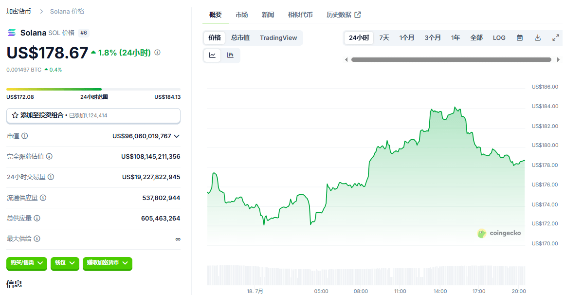Download the chart data

(x=538, y=38)
